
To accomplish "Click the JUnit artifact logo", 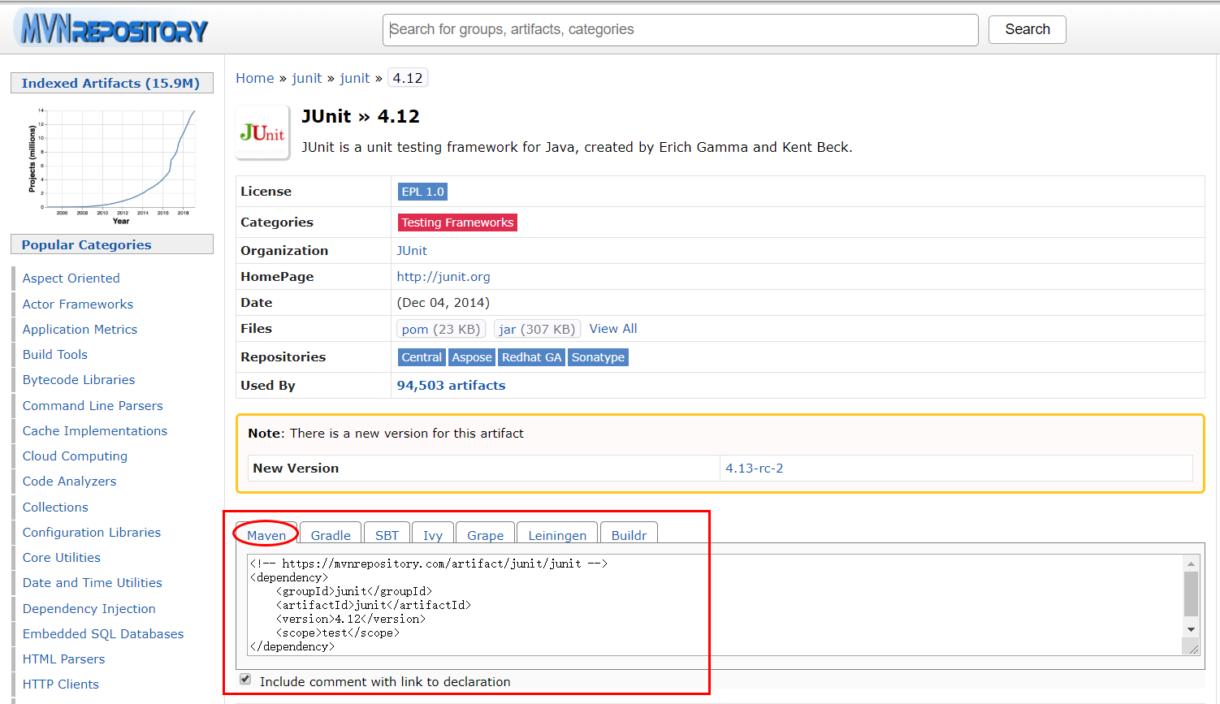I will pyautogui.click(x=262, y=133).
